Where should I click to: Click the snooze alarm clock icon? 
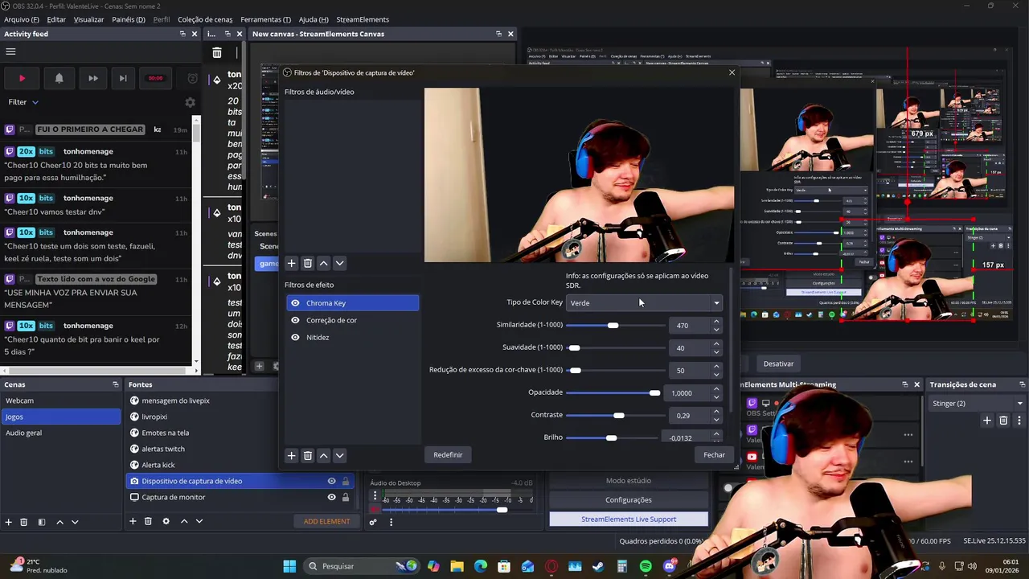pos(192,78)
